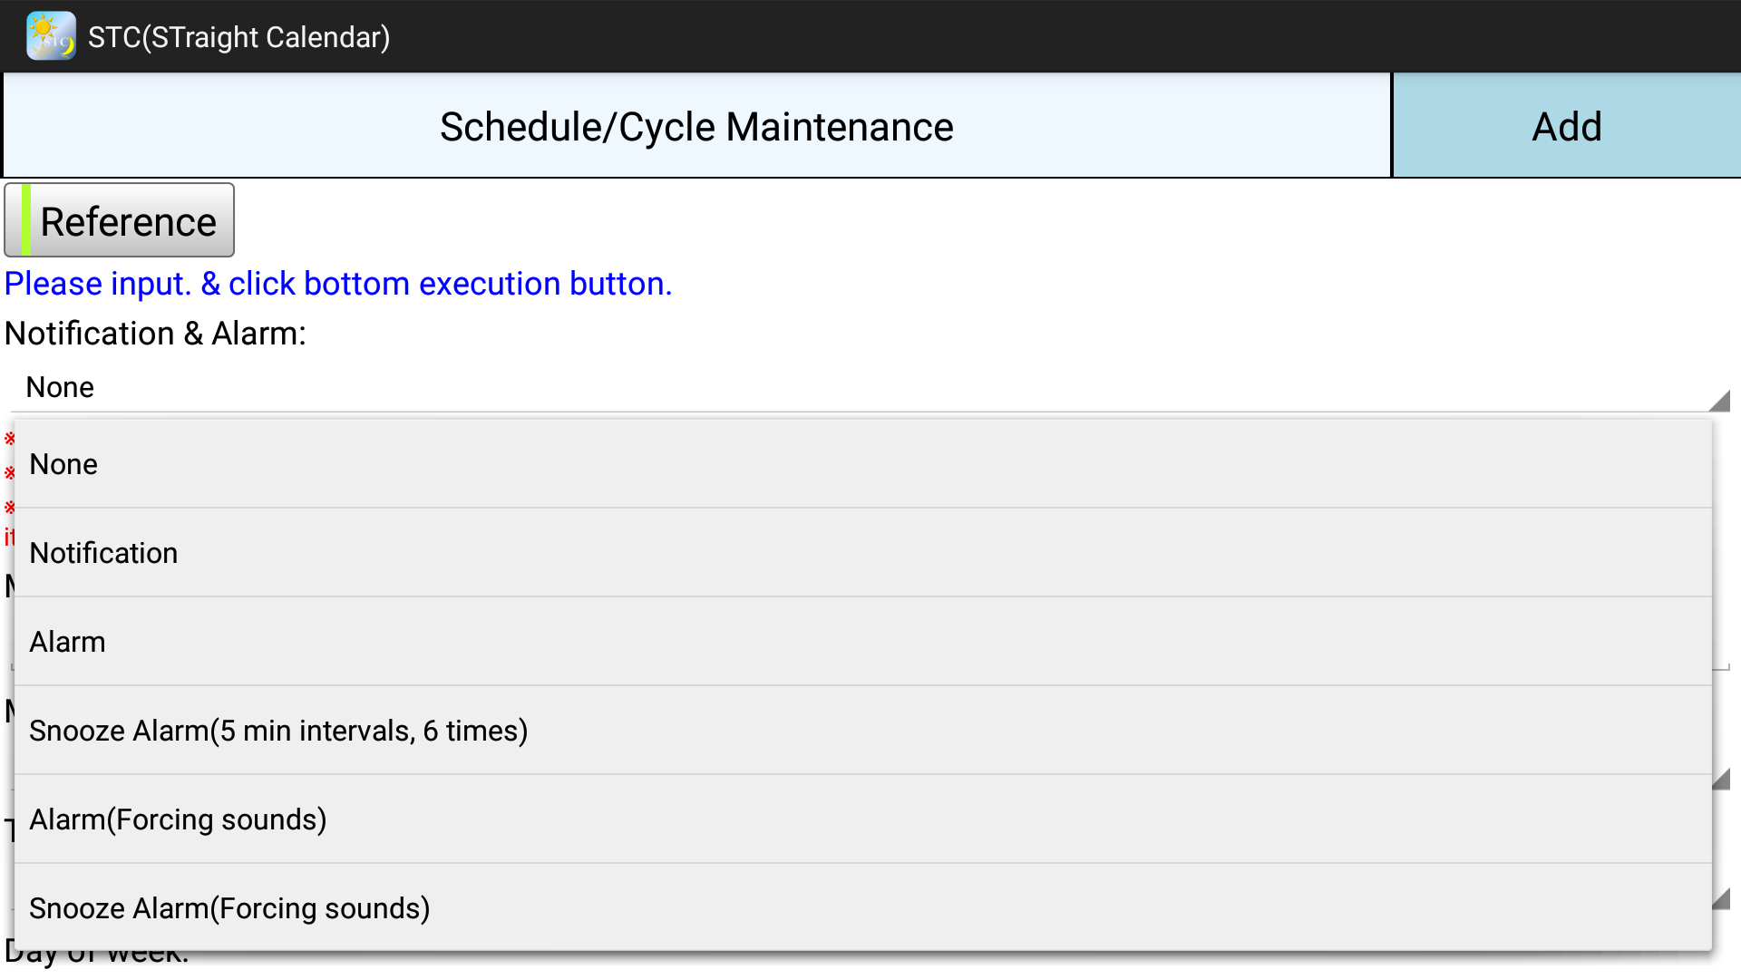This screenshot has width=1741, height=979.
Task: Click the STC(STraight Calendar) title text
Action: coord(238,37)
